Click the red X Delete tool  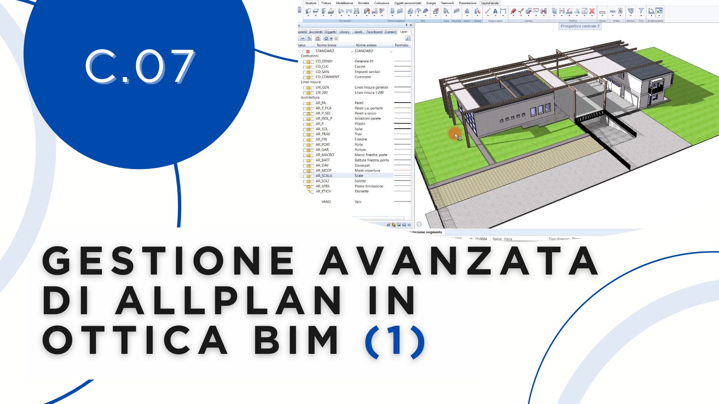pyautogui.click(x=592, y=11)
